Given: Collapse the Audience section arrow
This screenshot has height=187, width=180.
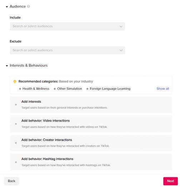Looking at the screenshot, I should tap(7, 7).
